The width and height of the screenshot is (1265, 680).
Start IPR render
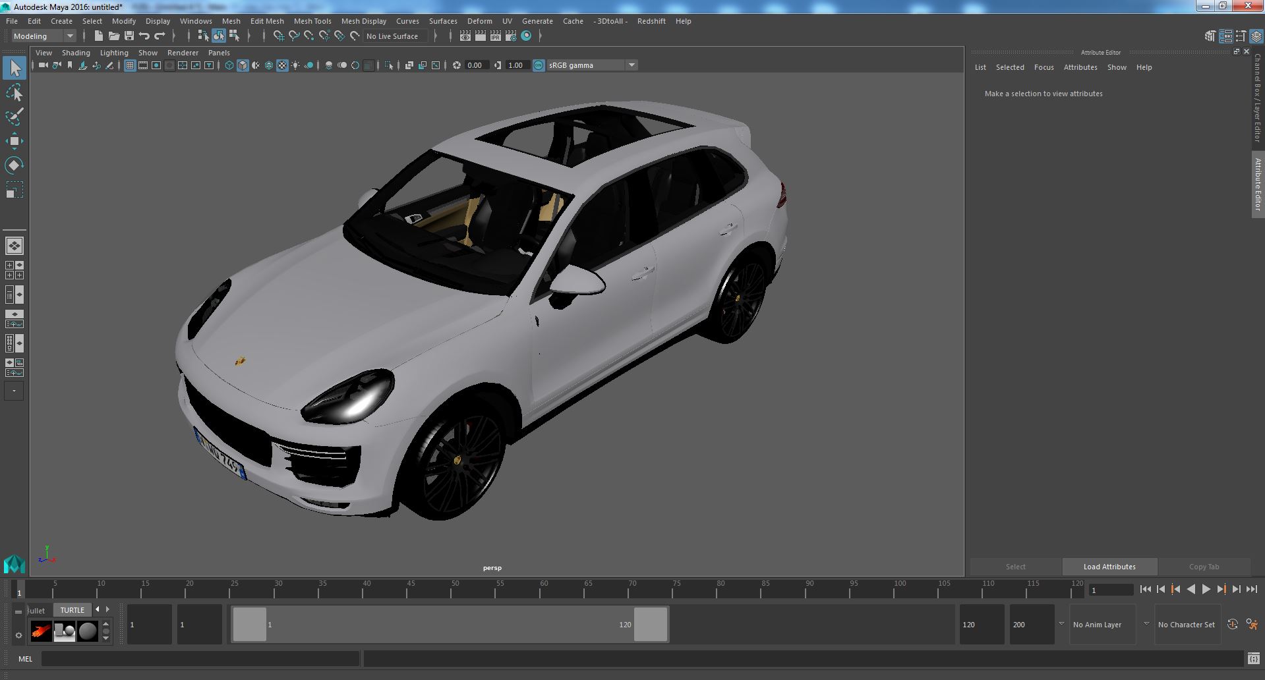coord(496,36)
